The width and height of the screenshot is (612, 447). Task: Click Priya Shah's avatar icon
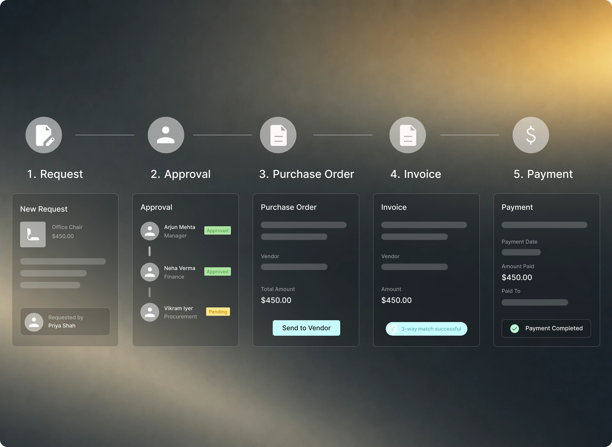(34, 322)
